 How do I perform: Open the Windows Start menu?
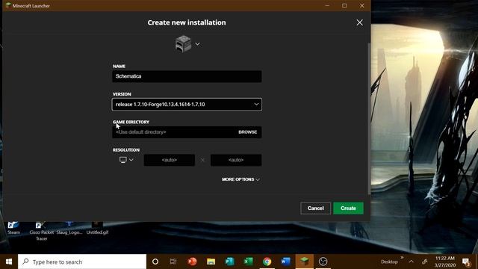pyautogui.click(x=9, y=262)
